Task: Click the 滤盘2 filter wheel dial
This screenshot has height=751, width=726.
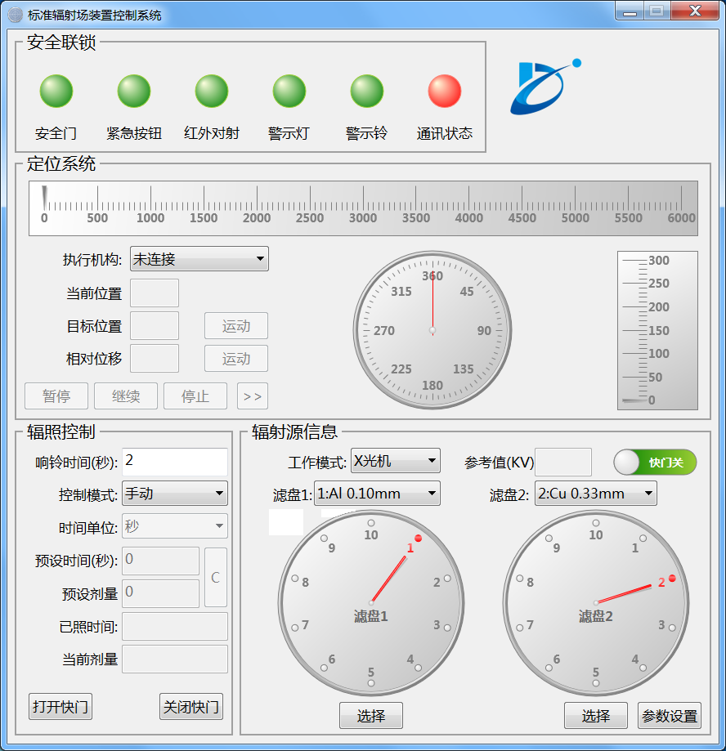Action: pos(596,603)
